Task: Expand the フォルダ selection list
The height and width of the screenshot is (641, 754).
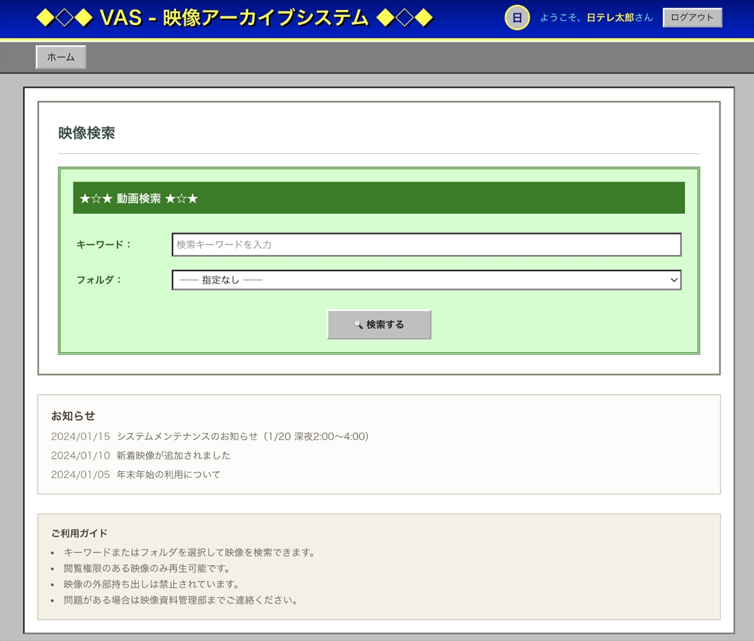Action: 426,280
